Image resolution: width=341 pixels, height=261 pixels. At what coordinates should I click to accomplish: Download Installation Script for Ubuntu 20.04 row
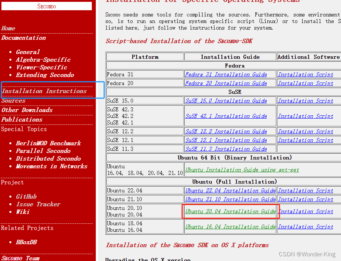coord(306,211)
